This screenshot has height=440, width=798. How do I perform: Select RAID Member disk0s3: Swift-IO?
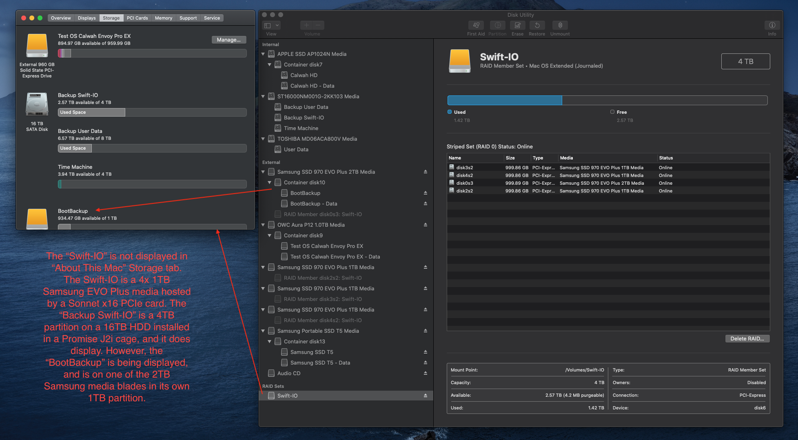click(x=322, y=214)
